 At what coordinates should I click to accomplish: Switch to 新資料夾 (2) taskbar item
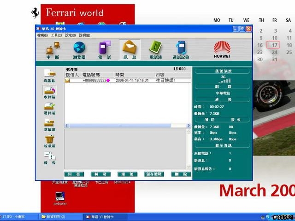click(61, 217)
